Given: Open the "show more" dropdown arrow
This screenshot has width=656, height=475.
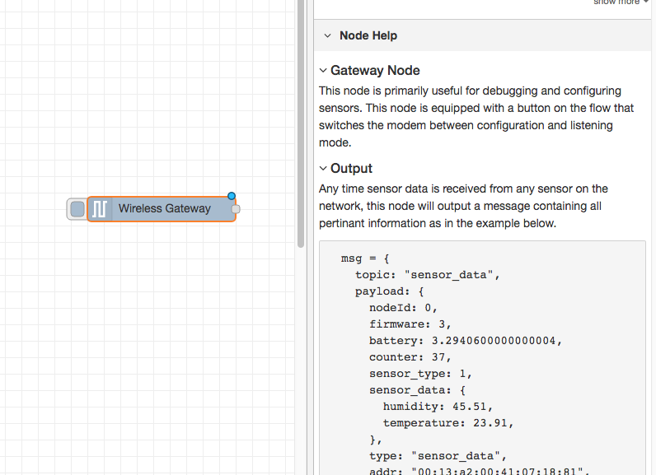Looking at the screenshot, I should pyautogui.click(x=647, y=2).
